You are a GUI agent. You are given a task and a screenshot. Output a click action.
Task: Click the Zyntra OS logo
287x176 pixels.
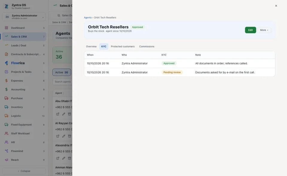click(6, 6)
